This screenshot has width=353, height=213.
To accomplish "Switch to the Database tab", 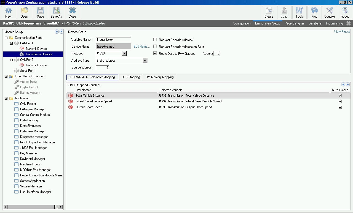I will [315, 23].
